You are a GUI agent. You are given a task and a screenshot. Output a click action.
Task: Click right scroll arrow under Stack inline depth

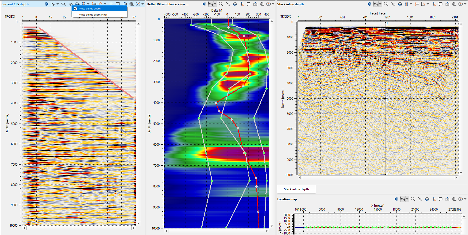click(x=456, y=178)
